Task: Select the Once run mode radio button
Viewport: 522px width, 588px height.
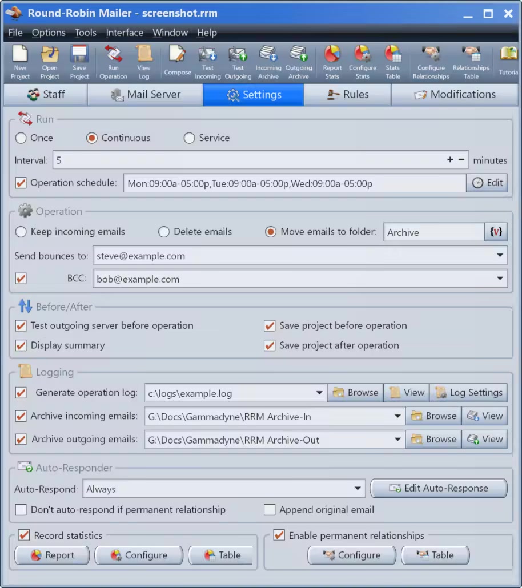Action: (21, 138)
